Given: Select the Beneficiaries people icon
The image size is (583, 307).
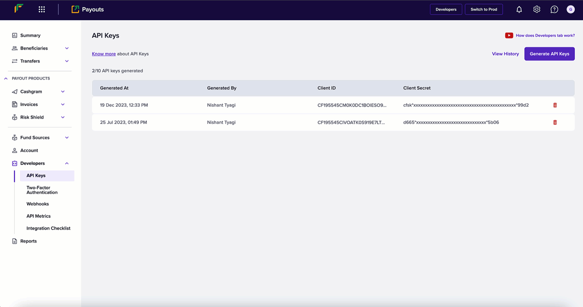Looking at the screenshot, I should (x=14, y=48).
